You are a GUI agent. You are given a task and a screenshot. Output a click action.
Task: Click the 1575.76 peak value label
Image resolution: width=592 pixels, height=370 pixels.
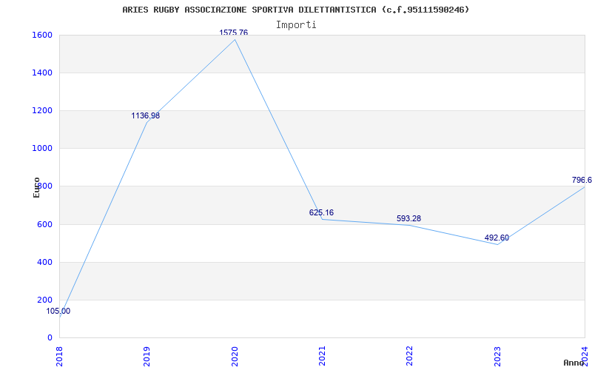[233, 33]
